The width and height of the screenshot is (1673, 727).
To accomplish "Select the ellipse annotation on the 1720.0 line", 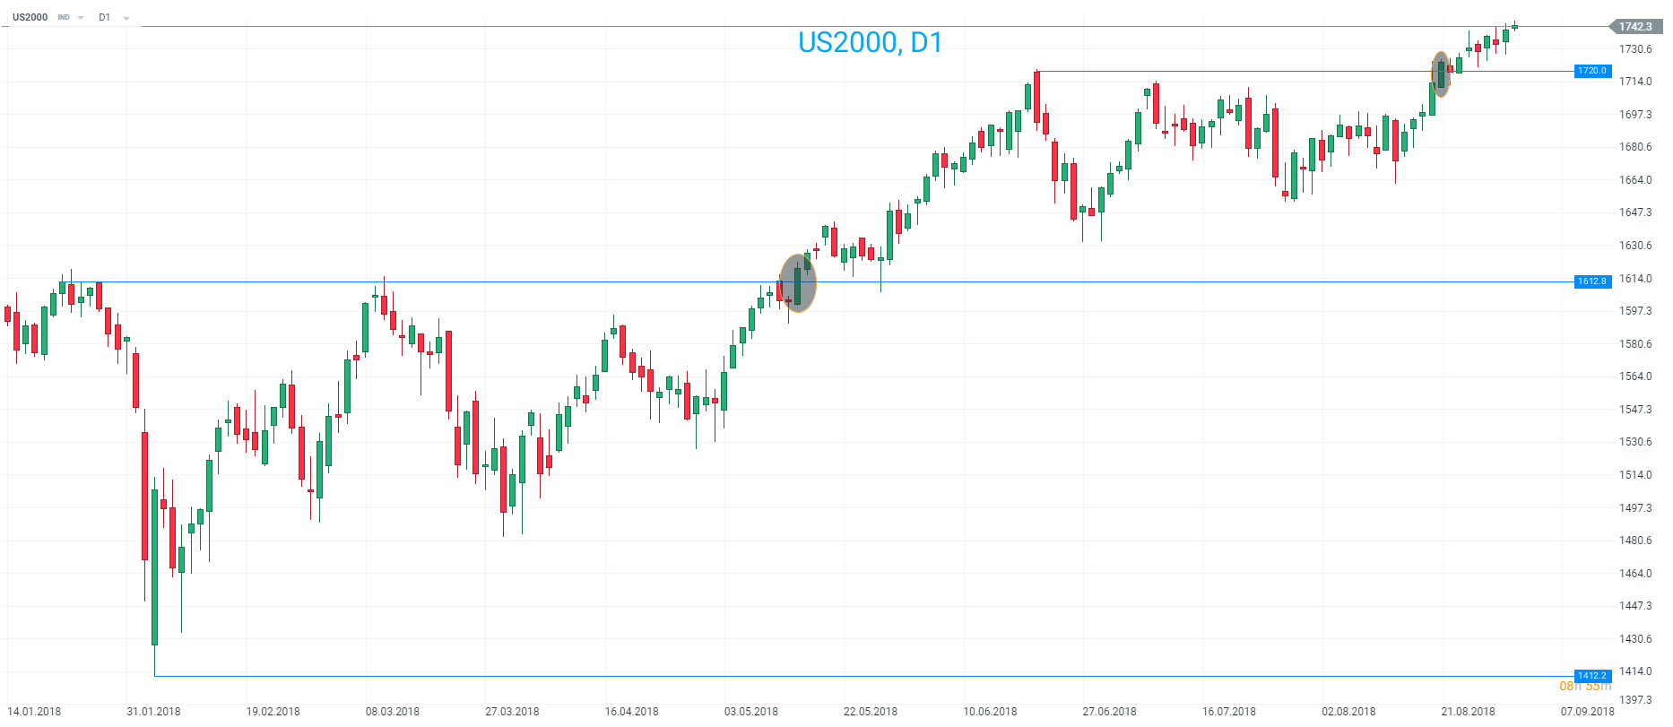I will [1441, 74].
